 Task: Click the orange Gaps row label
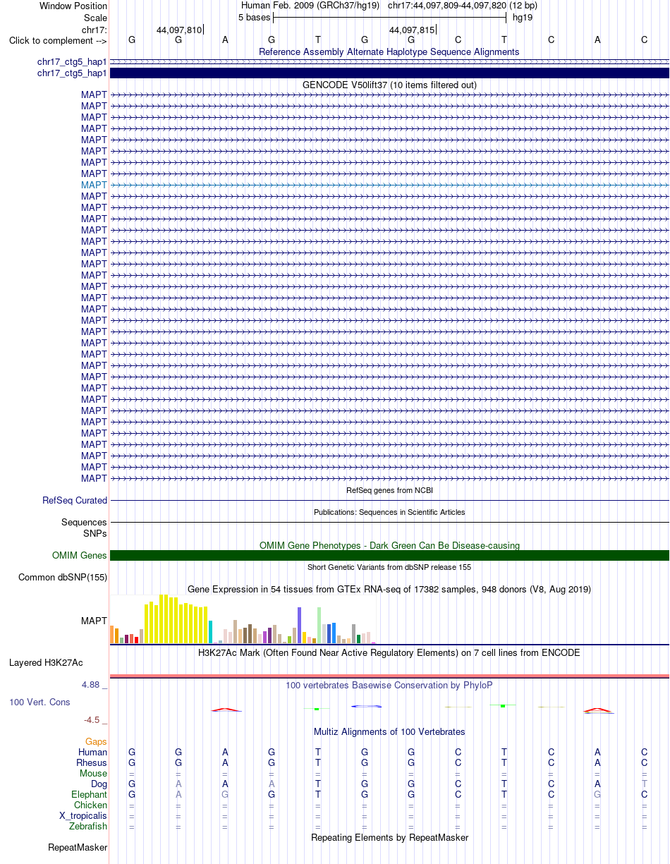96,742
